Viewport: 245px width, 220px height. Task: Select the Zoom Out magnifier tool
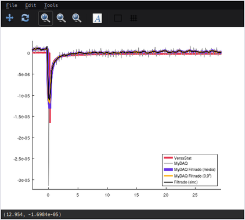[x=61, y=19]
